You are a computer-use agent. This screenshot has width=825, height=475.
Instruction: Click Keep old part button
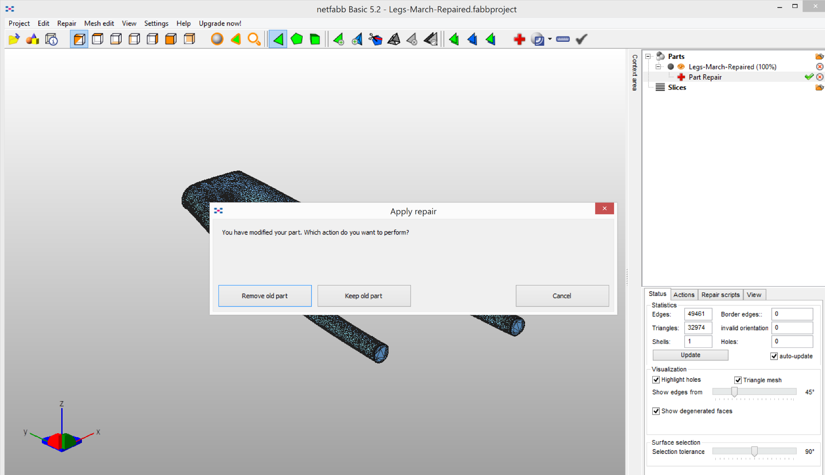pyautogui.click(x=364, y=296)
